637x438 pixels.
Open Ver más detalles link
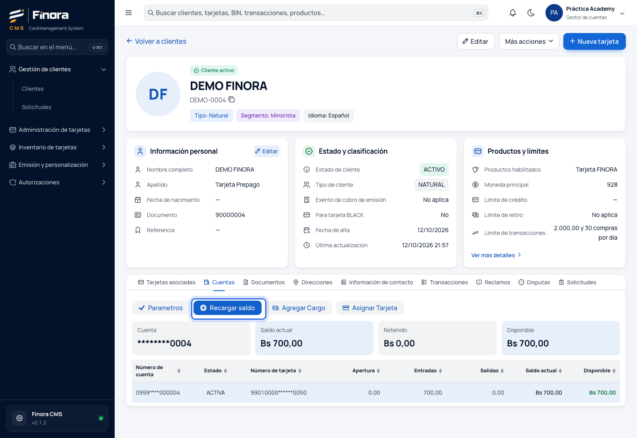tap(496, 255)
